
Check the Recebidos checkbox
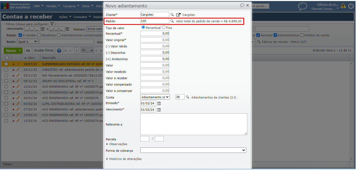(x=39, y=35)
